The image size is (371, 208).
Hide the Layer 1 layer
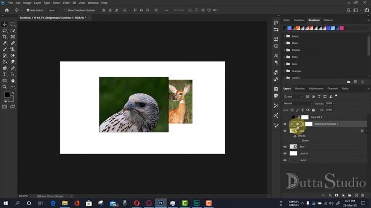click(x=285, y=160)
